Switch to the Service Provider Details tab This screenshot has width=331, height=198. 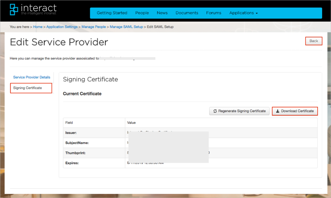pos(32,78)
